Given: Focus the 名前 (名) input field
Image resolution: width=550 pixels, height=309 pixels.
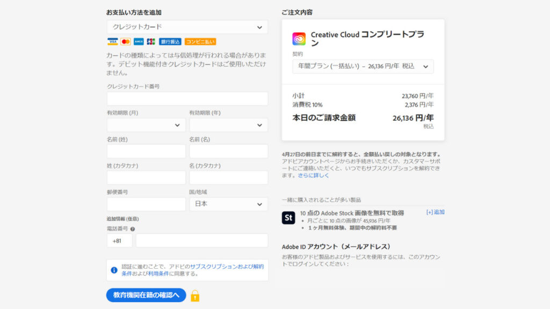Looking at the screenshot, I should click(229, 151).
